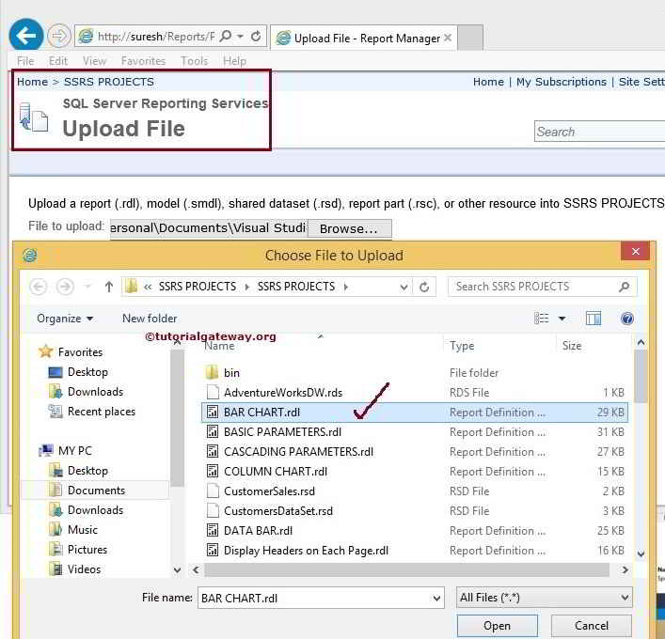Click the navigation pane scroll-down arrow
Screen dimensions: 665x639
(177, 569)
